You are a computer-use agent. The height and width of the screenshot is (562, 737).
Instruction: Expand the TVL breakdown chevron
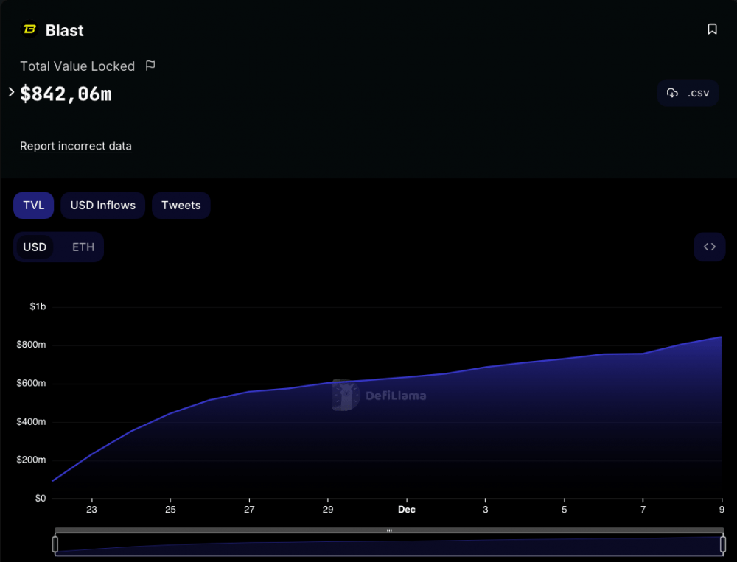tap(11, 91)
